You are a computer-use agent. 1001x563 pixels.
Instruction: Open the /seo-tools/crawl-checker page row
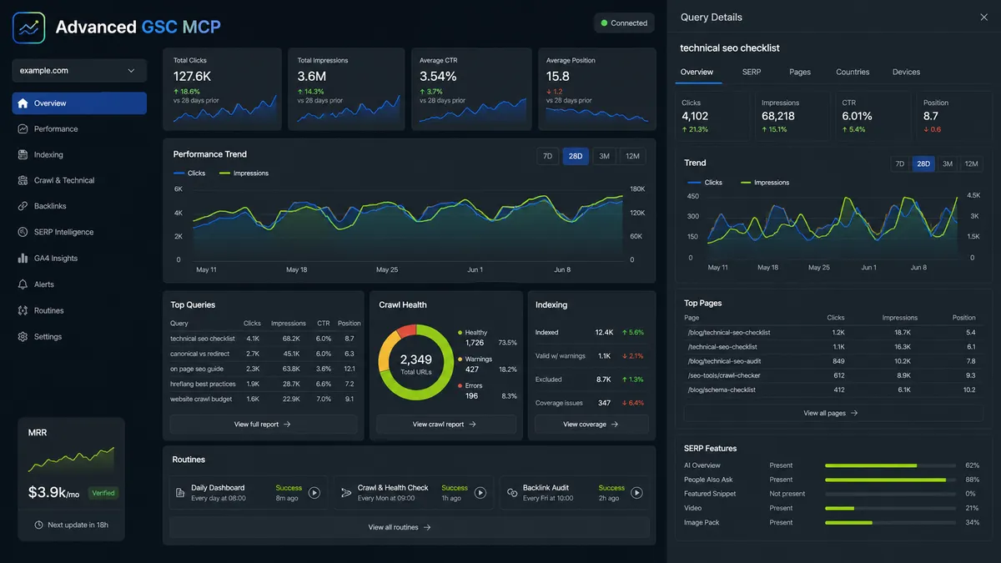832,375
